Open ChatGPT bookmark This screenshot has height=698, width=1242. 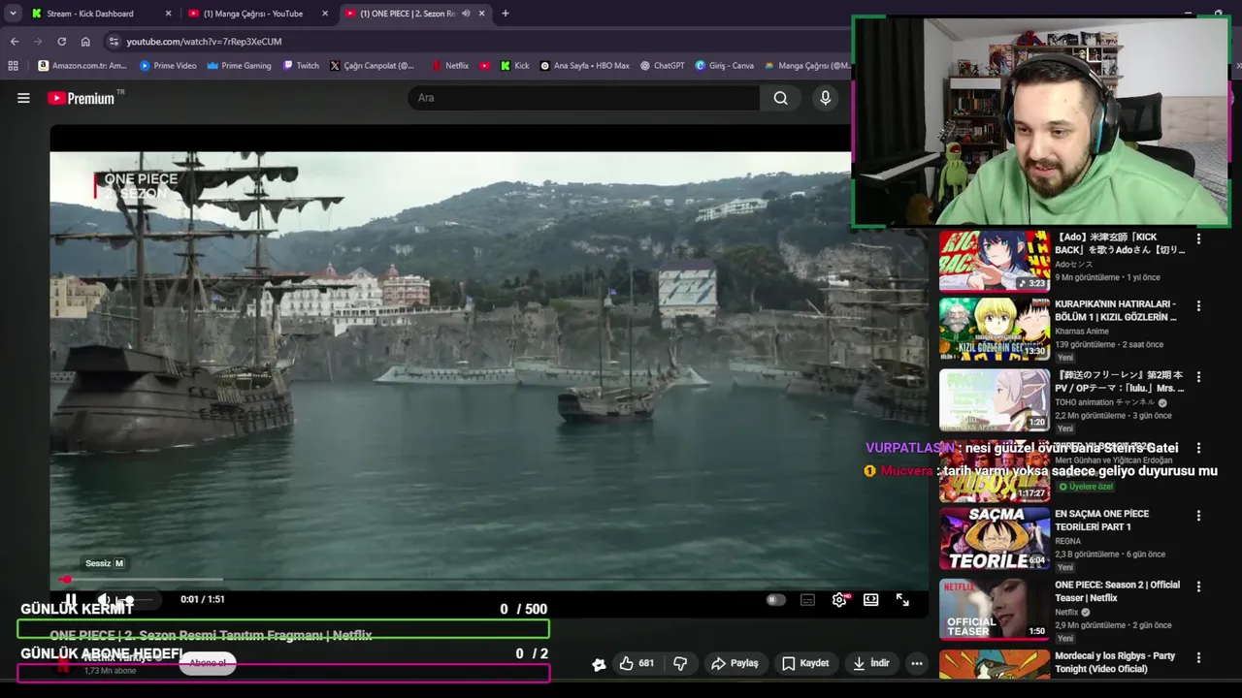coord(662,66)
